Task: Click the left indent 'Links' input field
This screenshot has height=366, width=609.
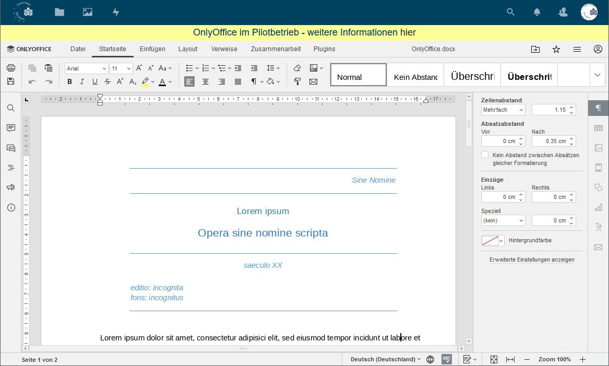Action: tap(499, 197)
